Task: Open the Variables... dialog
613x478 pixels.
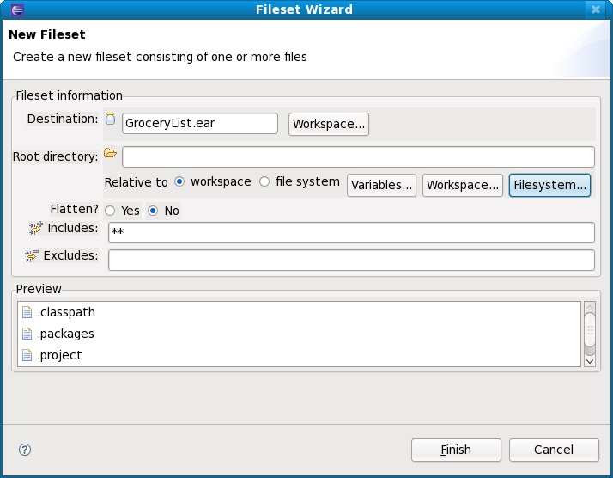Action: 382,185
